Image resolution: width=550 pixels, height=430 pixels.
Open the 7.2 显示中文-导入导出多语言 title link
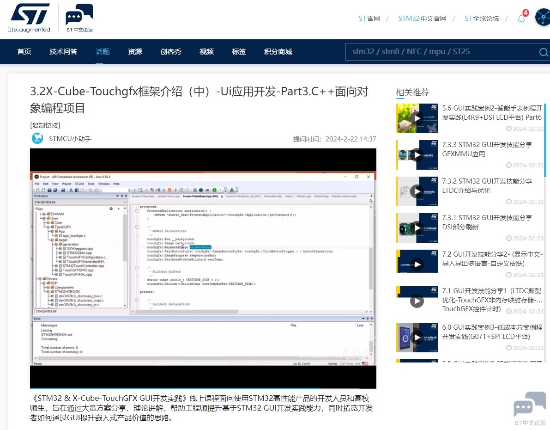492,259
